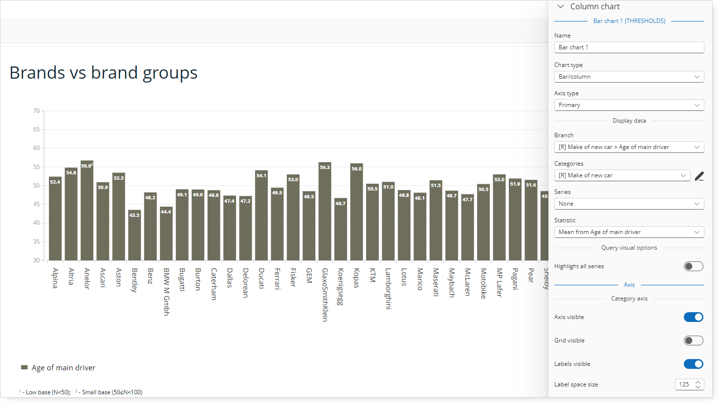
Task: Click the Axis section heading link
Action: (629, 285)
